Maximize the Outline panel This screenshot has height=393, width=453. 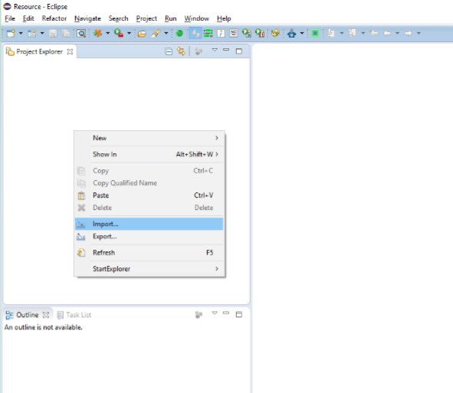click(239, 314)
